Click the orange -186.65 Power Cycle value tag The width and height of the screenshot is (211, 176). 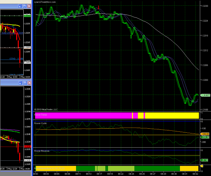(x=205, y=134)
